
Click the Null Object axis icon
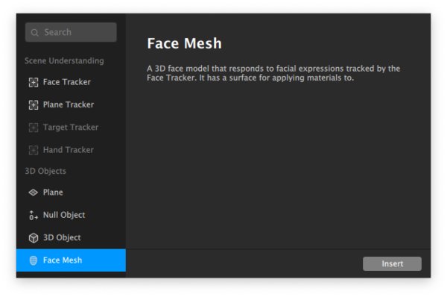click(34, 215)
